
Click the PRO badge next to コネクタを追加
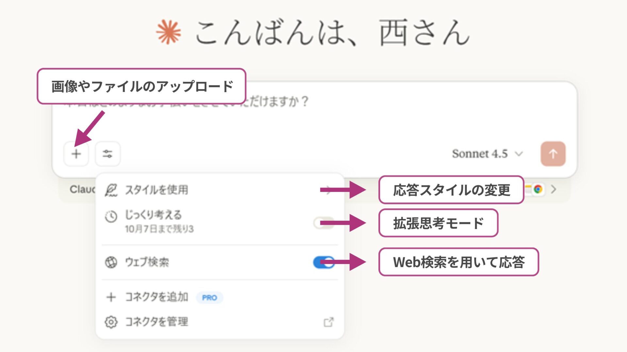coord(210,297)
